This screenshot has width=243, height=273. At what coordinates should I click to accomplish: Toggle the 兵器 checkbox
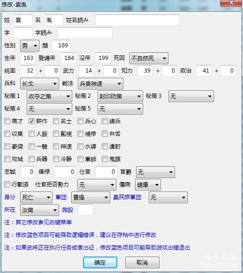tap(31, 159)
